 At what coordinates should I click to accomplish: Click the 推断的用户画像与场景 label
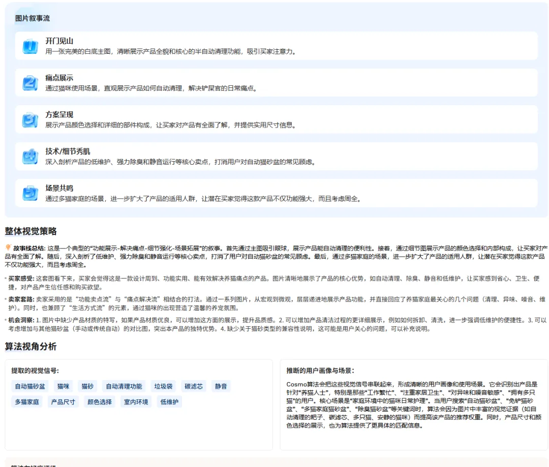pyautogui.click(x=320, y=371)
